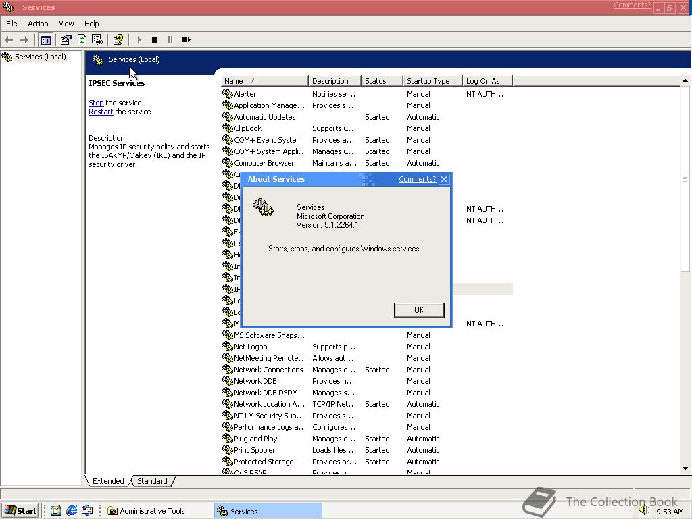
Task: Sort by the Status column header
Action: [x=382, y=81]
